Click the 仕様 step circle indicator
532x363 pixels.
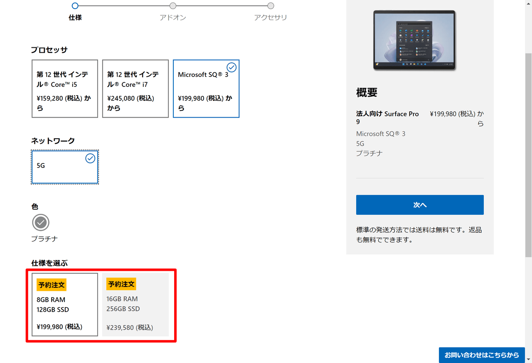(x=75, y=6)
